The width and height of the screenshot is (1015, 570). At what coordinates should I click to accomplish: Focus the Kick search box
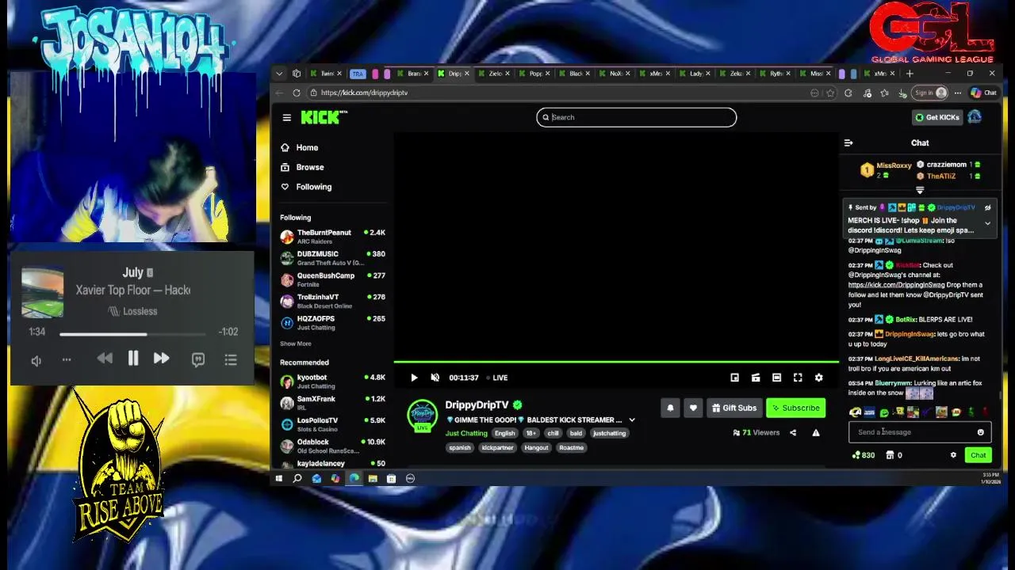pos(636,117)
